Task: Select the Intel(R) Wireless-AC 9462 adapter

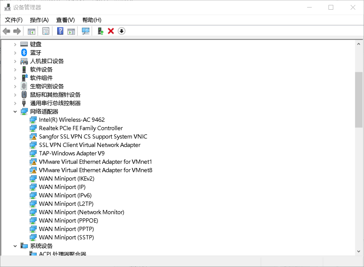Action: [71, 119]
